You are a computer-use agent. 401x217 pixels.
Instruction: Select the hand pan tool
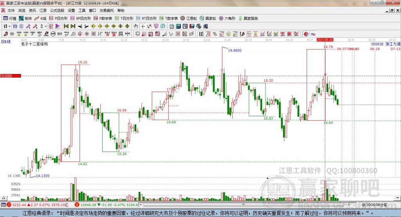pos(136,26)
